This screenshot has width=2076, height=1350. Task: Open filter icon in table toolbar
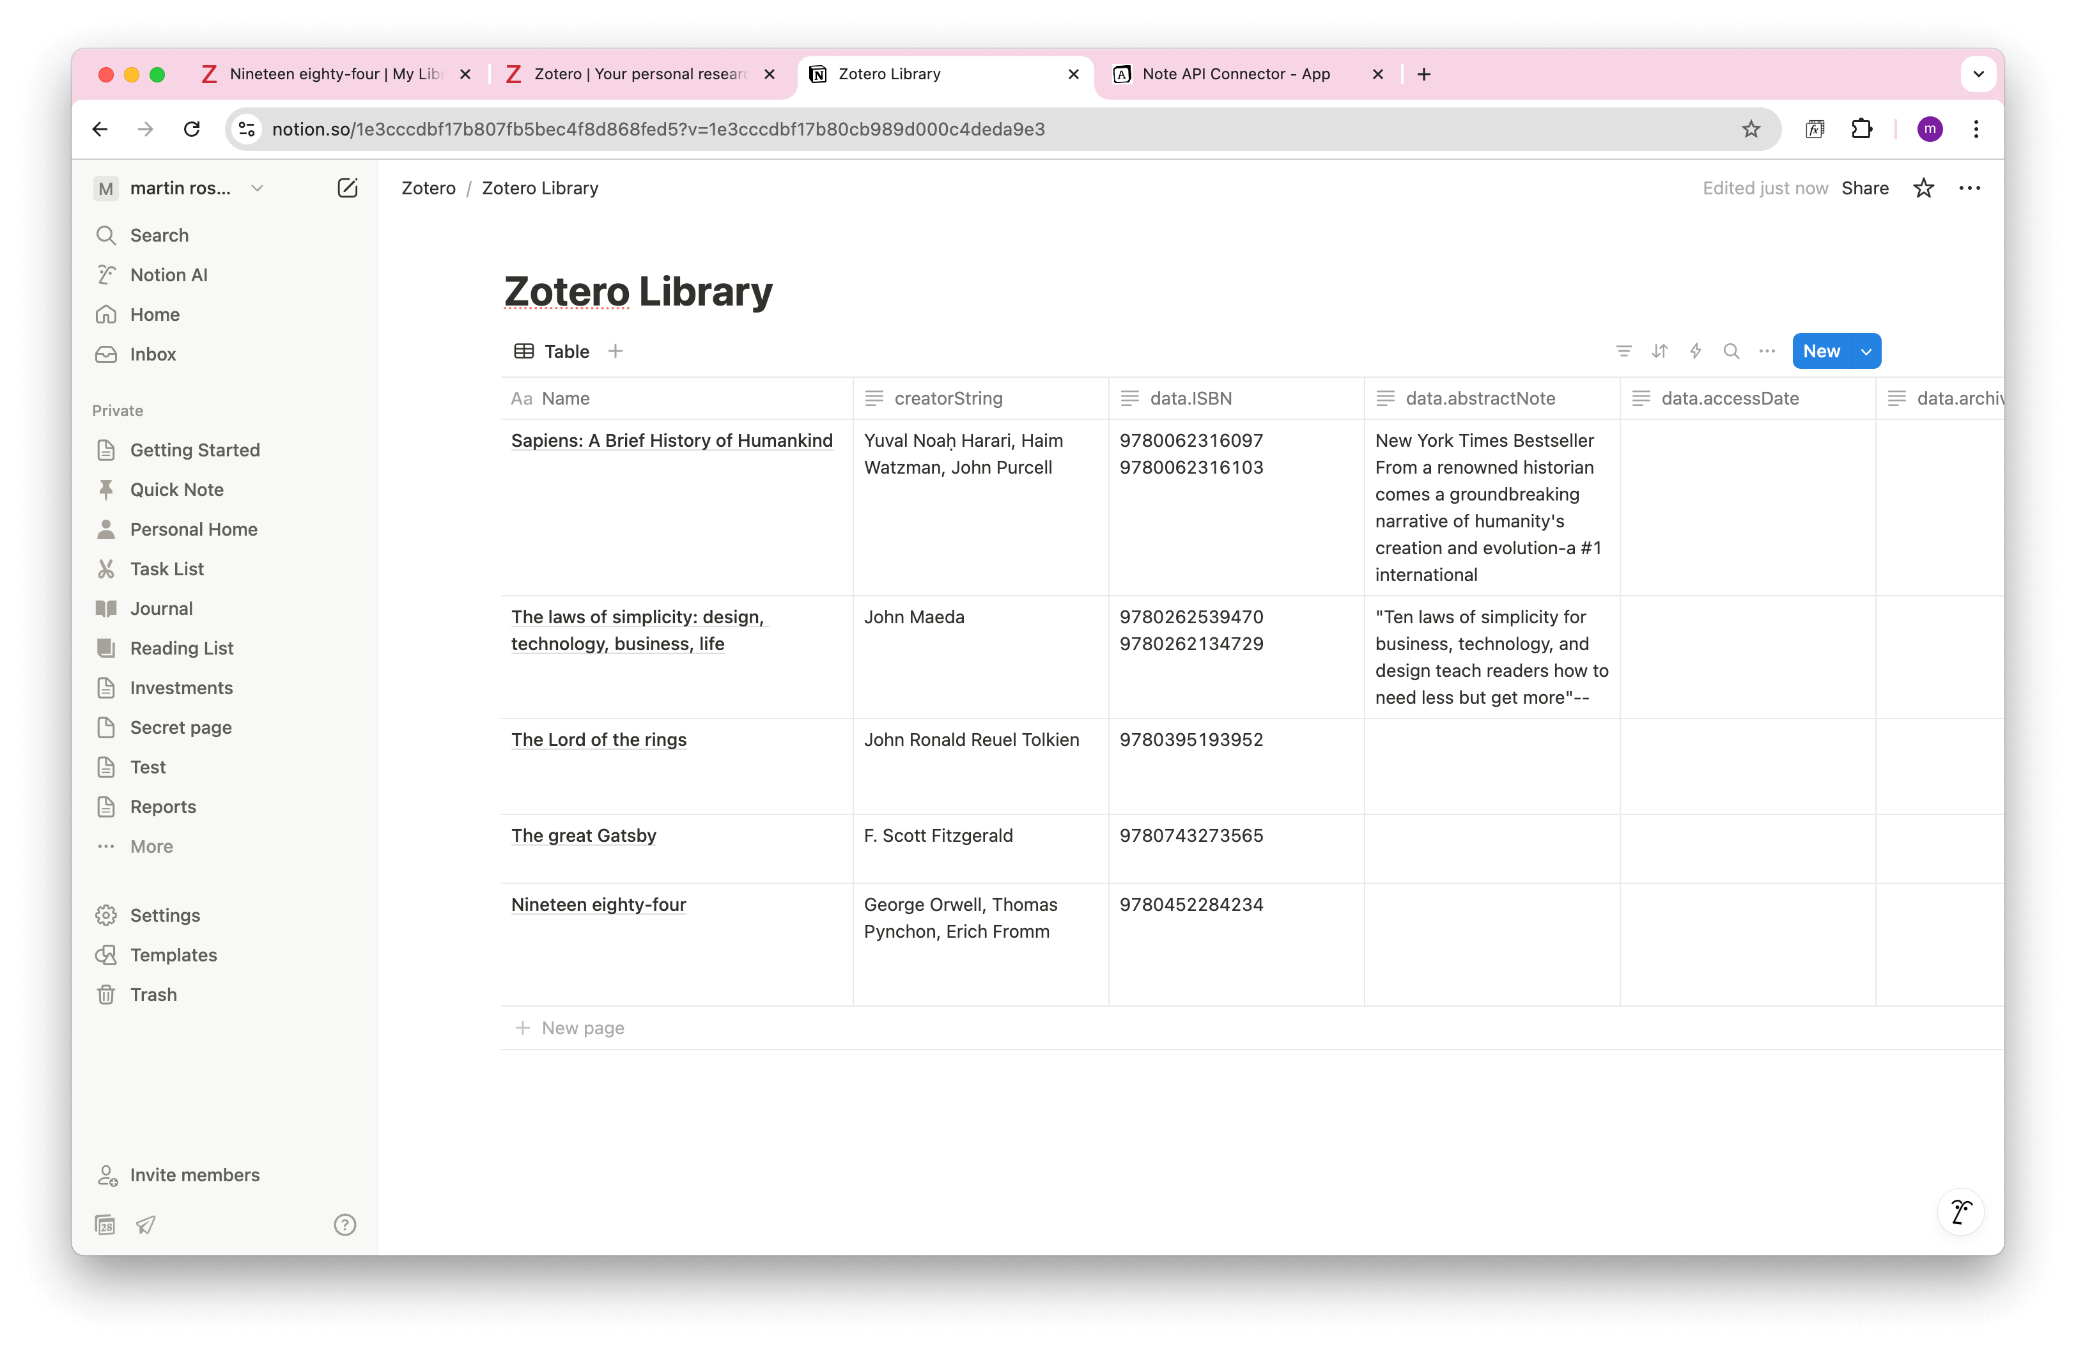(1623, 352)
